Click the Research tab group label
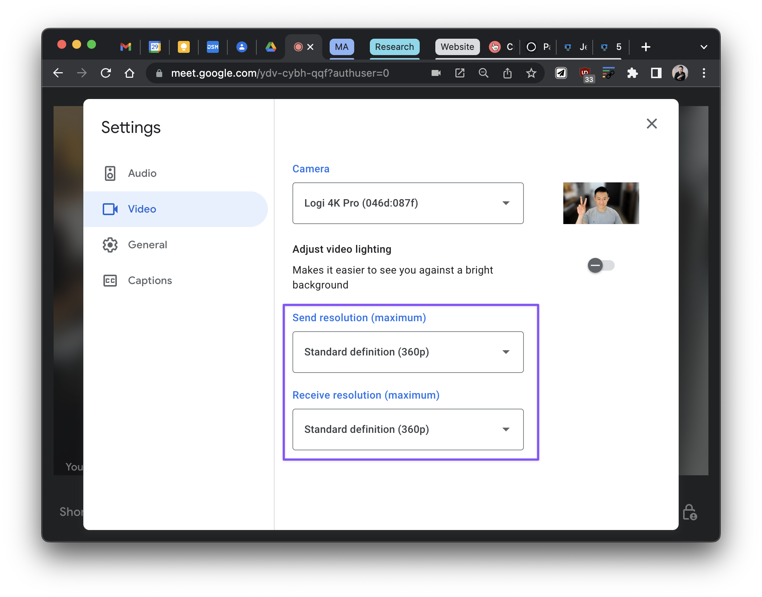Screen dimensions: 762x597 click(x=394, y=47)
